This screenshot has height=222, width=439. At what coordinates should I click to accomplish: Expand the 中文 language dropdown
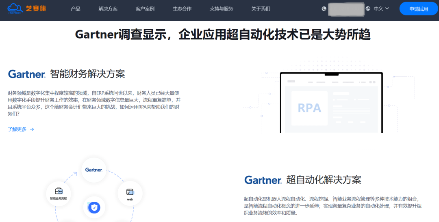[381, 9]
